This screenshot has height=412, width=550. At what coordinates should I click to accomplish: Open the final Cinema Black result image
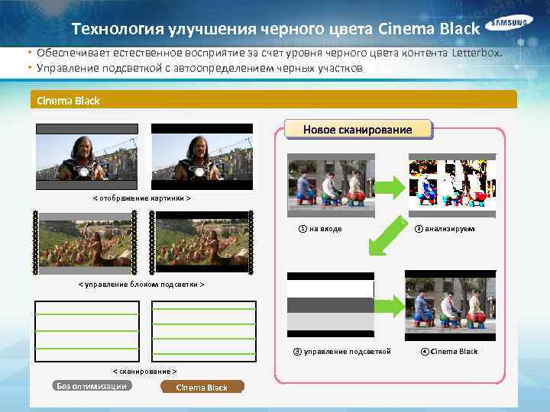[451, 305]
